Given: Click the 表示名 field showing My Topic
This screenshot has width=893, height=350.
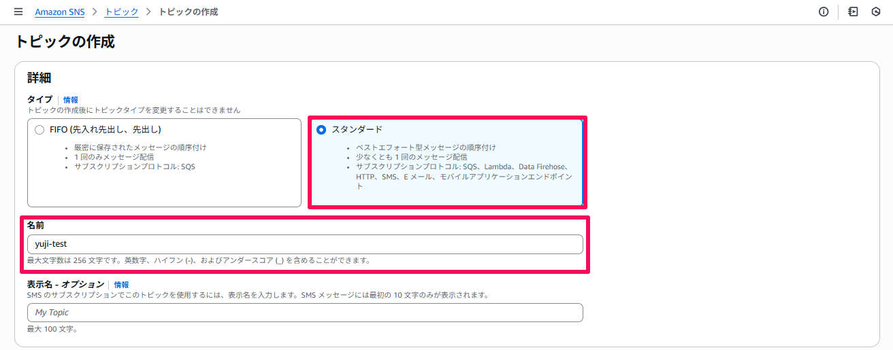Looking at the screenshot, I should (305, 313).
